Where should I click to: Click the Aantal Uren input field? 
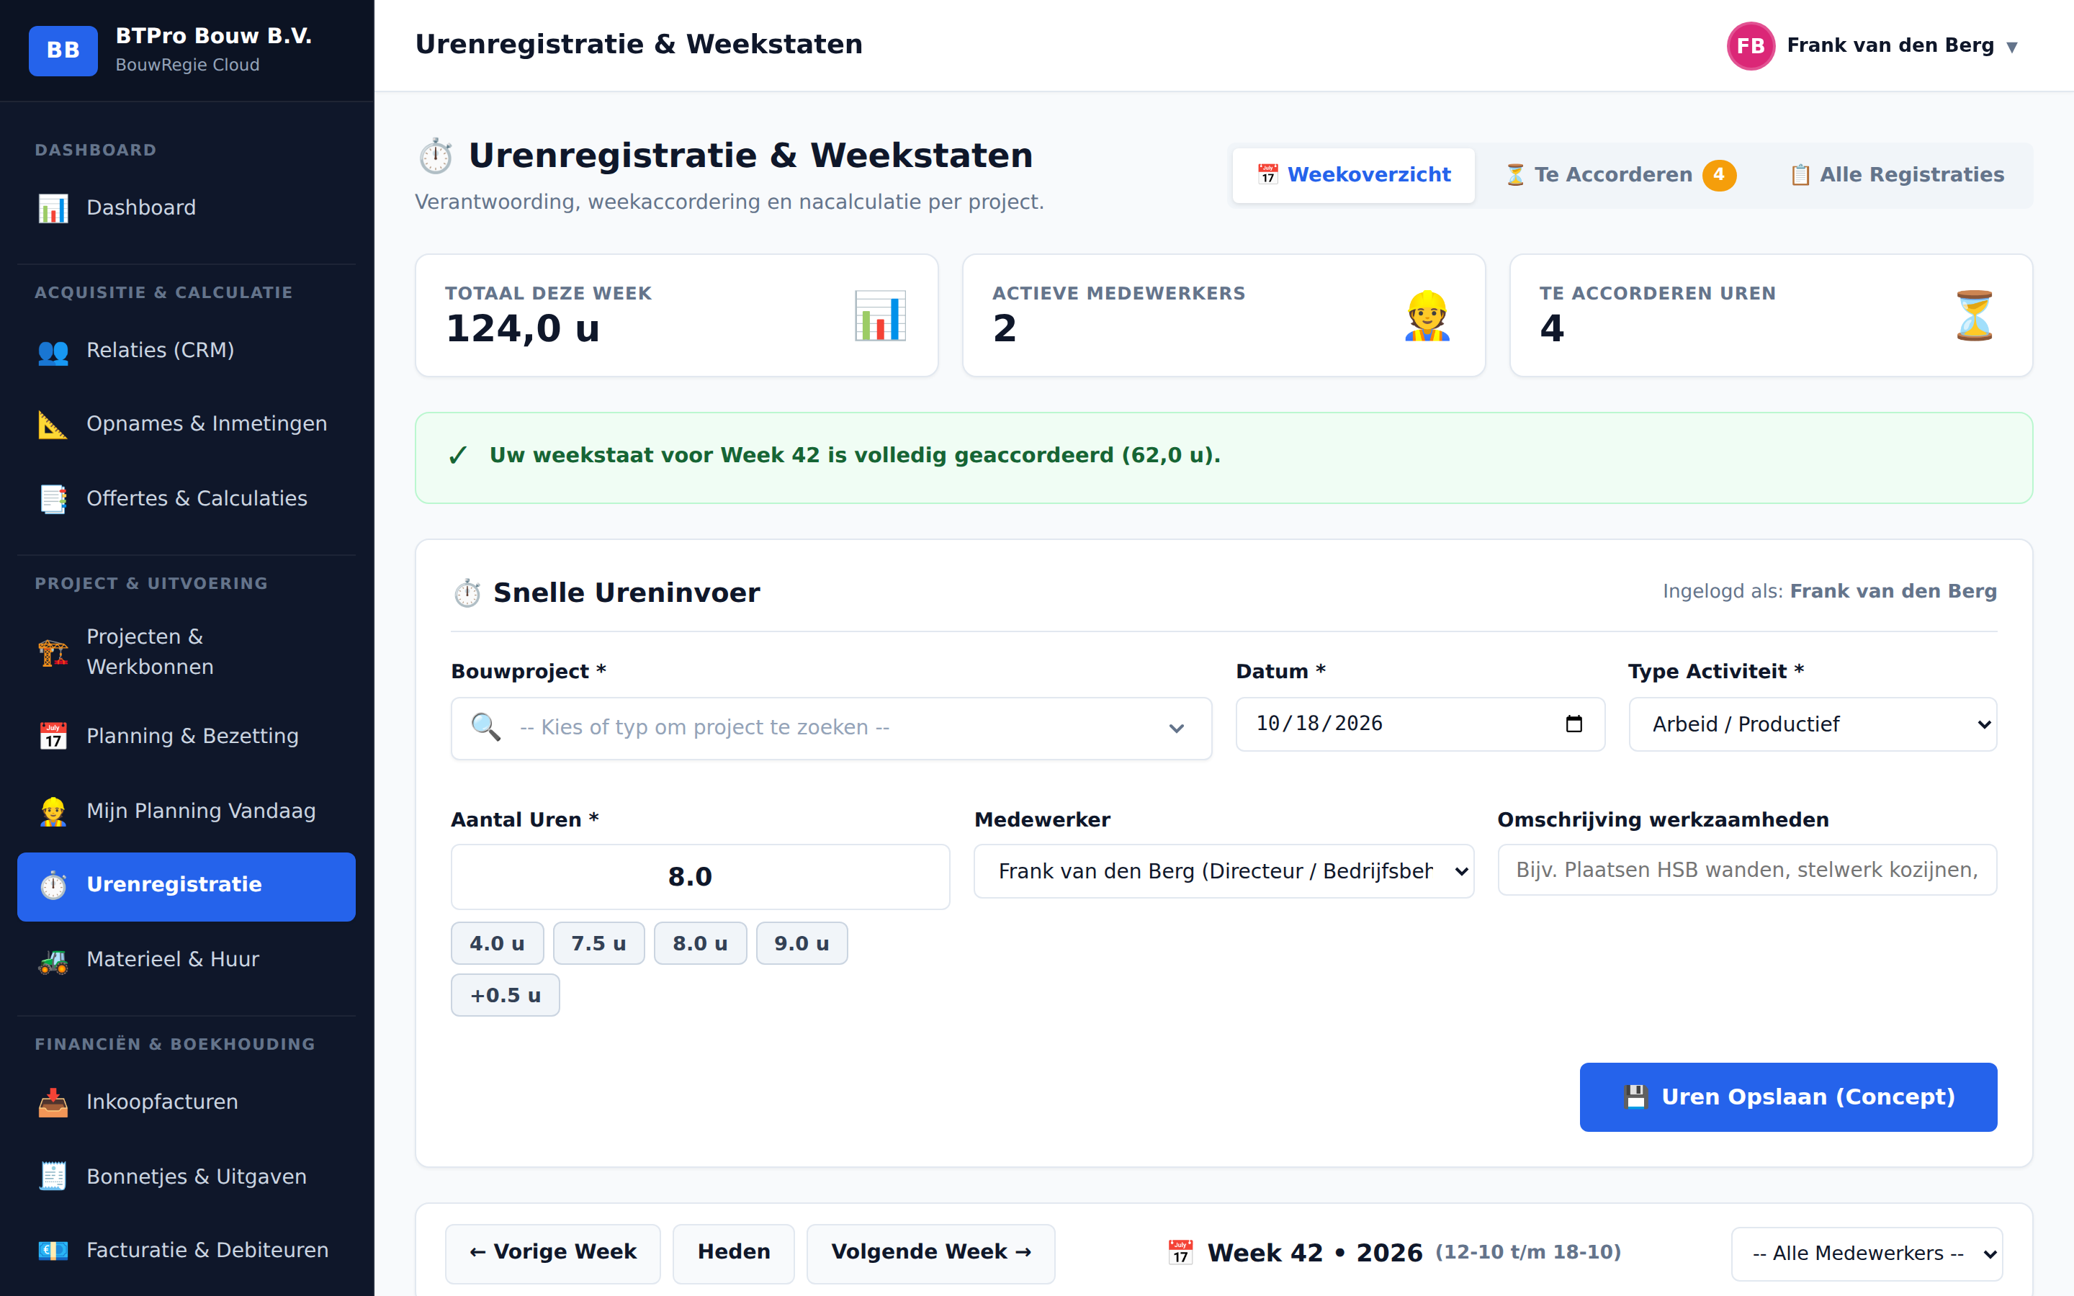700,877
